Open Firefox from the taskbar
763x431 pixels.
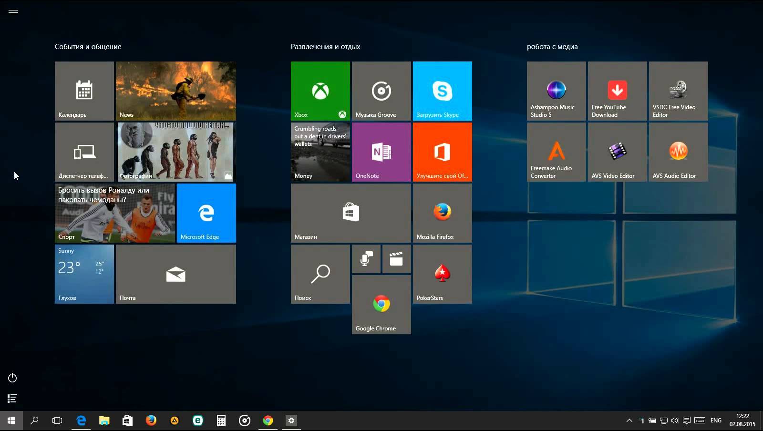coord(151,421)
